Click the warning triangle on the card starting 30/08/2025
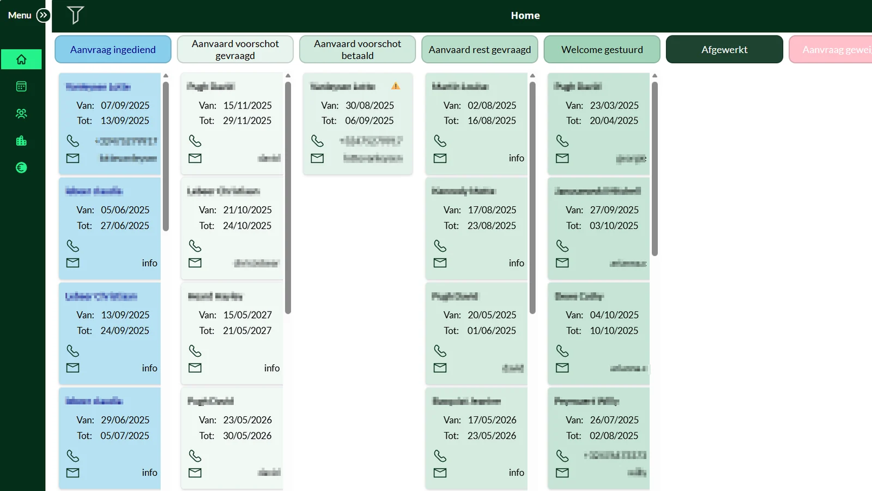 (x=396, y=86)
